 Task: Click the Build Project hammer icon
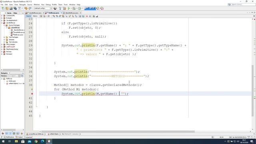click(x=60, y=8)
